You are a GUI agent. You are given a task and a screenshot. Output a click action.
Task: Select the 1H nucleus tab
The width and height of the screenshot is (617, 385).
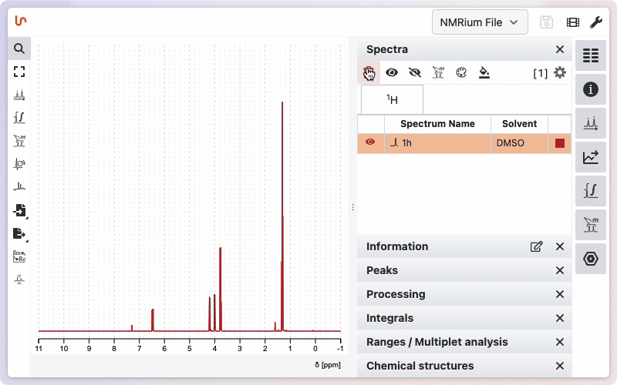coord(392,99)
